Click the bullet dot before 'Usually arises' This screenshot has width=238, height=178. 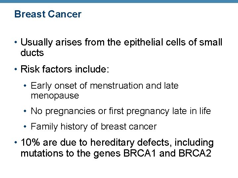point(16,42)
